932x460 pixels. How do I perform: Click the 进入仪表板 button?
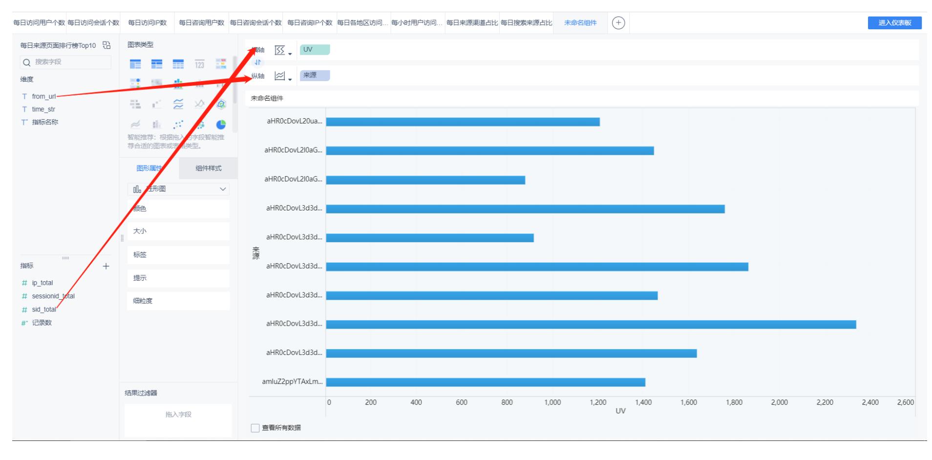pos(895,23)
